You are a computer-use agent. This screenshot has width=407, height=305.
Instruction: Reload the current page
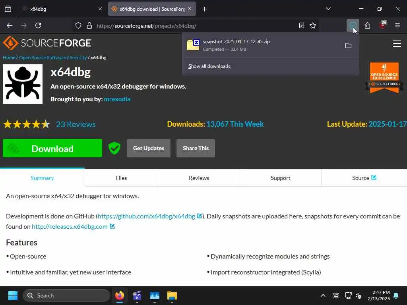38,25
